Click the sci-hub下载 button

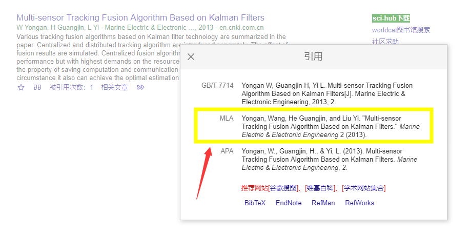click(391, 18)
